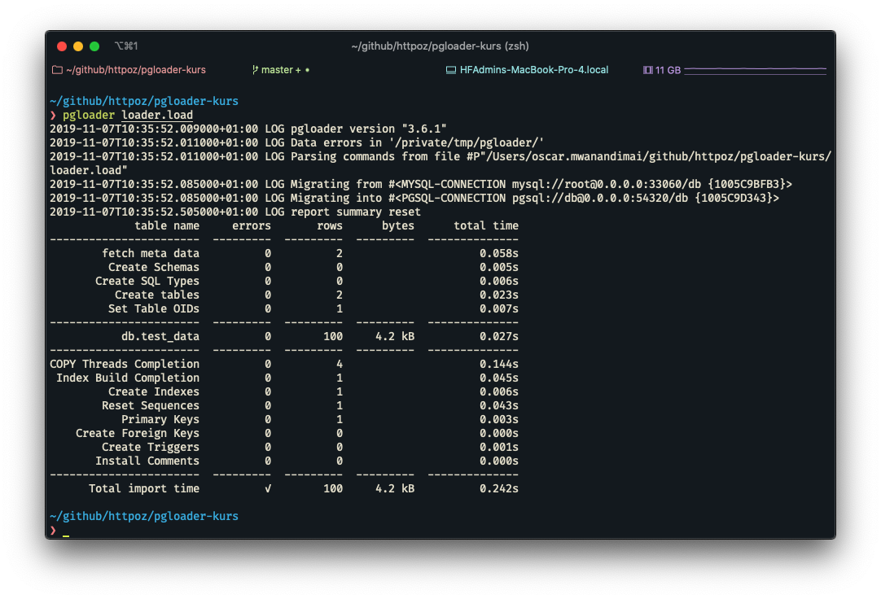Viewport: 881px width, 599px height.
Task: Click the 'master +' branch label
Action: 281,70
